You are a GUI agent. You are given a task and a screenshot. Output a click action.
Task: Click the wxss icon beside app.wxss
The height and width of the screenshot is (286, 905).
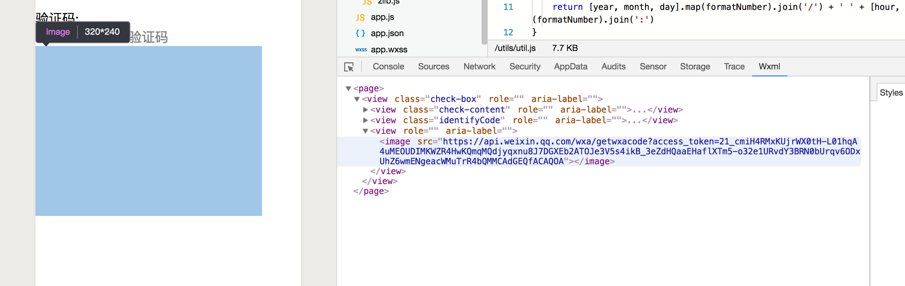point(361,50)
